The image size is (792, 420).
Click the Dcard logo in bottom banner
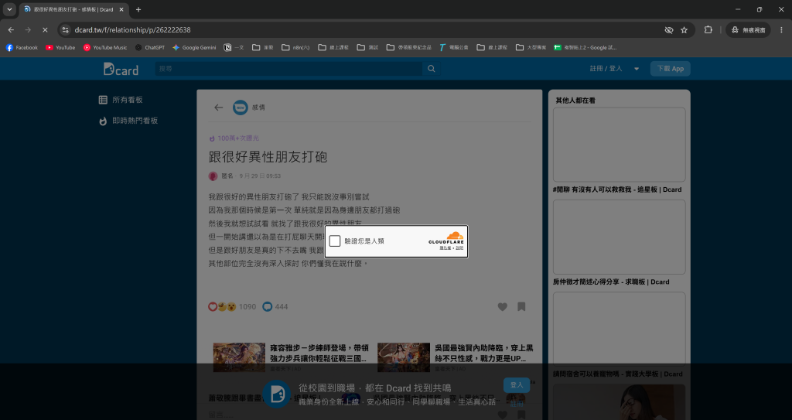click(277, 394)
